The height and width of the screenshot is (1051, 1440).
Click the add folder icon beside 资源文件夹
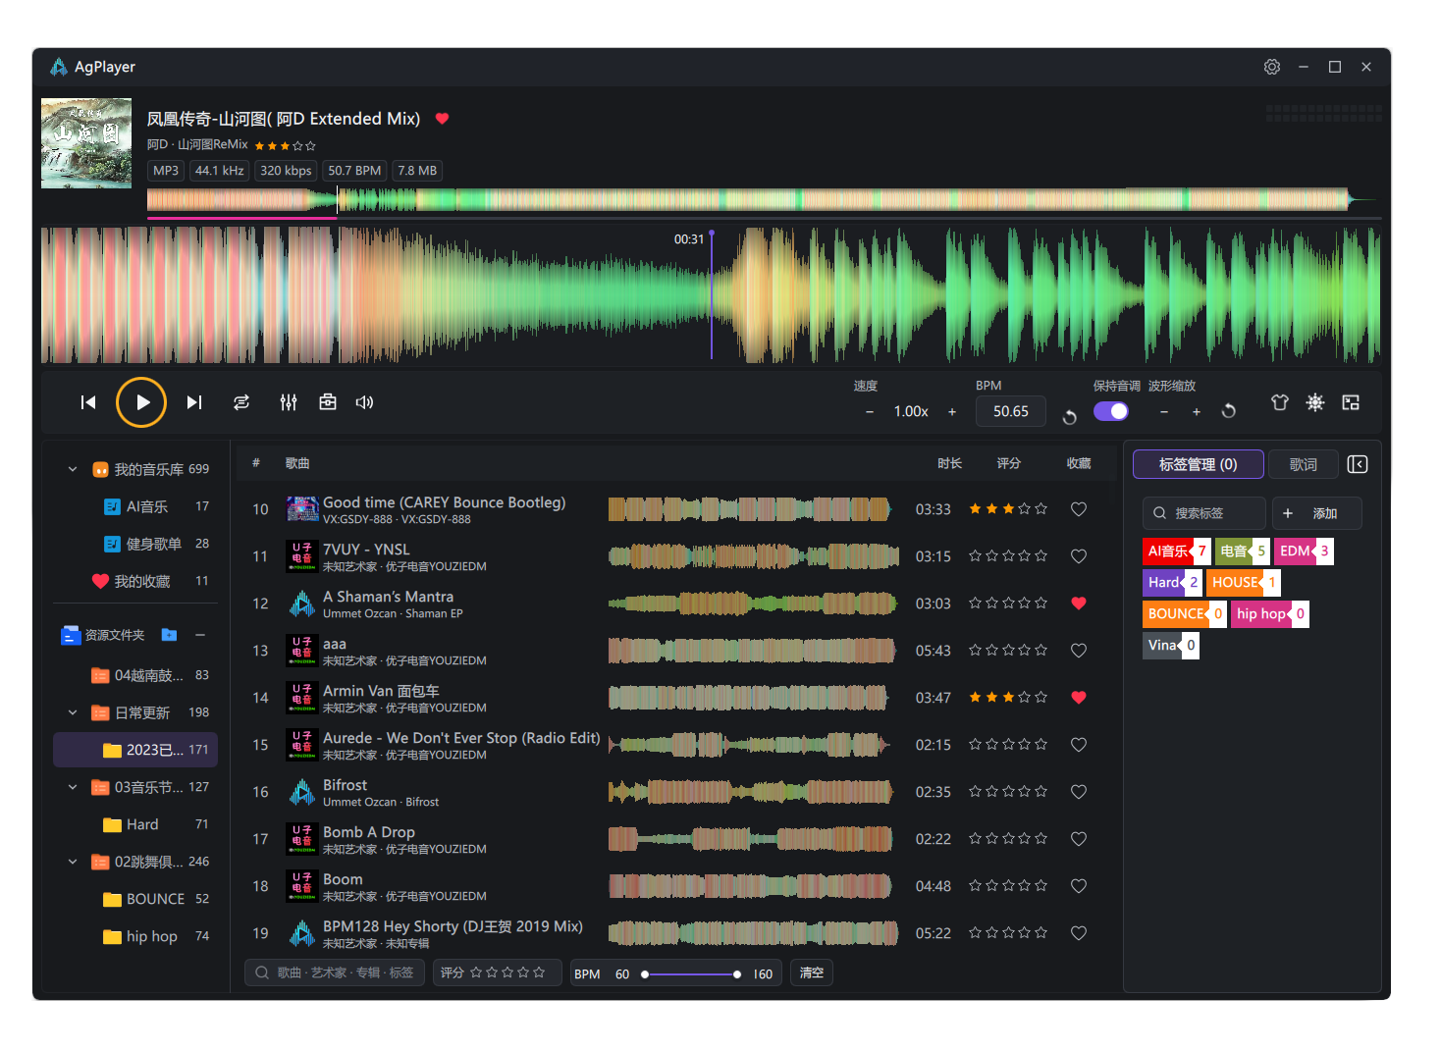[x=169, y=635]
